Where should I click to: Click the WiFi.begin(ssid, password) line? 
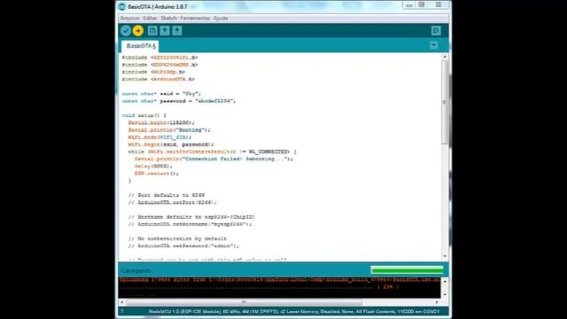(171, 144)
